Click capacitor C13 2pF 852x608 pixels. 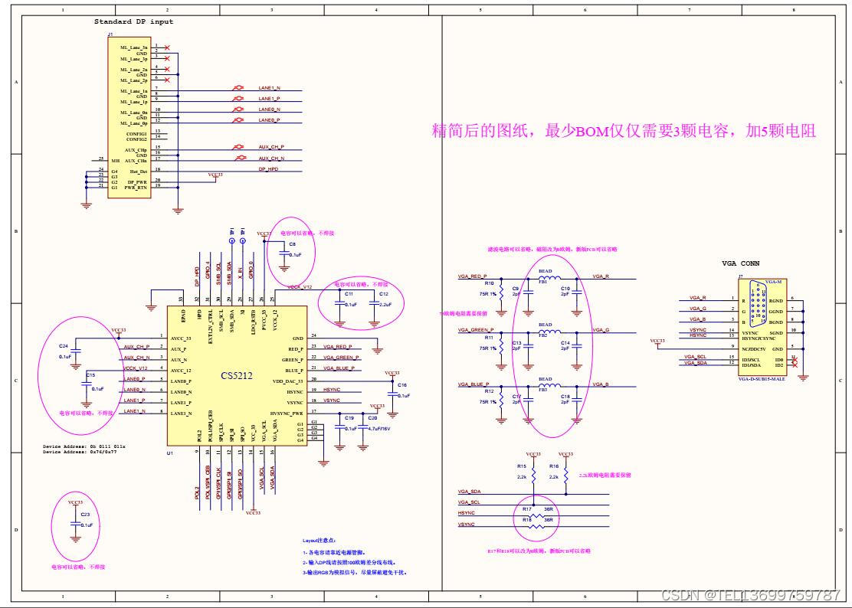coord(528,346)
